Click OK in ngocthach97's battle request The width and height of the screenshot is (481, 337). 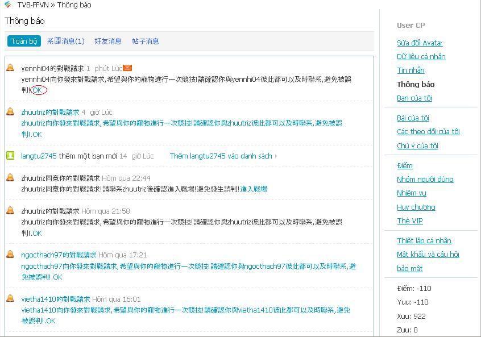tap(57, 277)
